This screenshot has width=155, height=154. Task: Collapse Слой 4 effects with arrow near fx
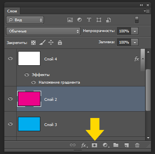pos(143,58)
